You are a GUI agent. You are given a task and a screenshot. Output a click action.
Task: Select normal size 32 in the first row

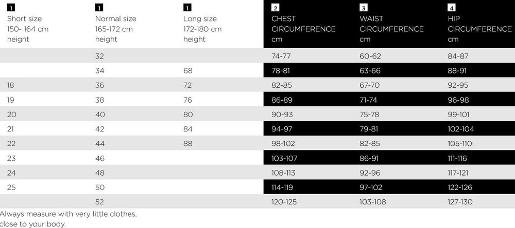click(100, 56)
